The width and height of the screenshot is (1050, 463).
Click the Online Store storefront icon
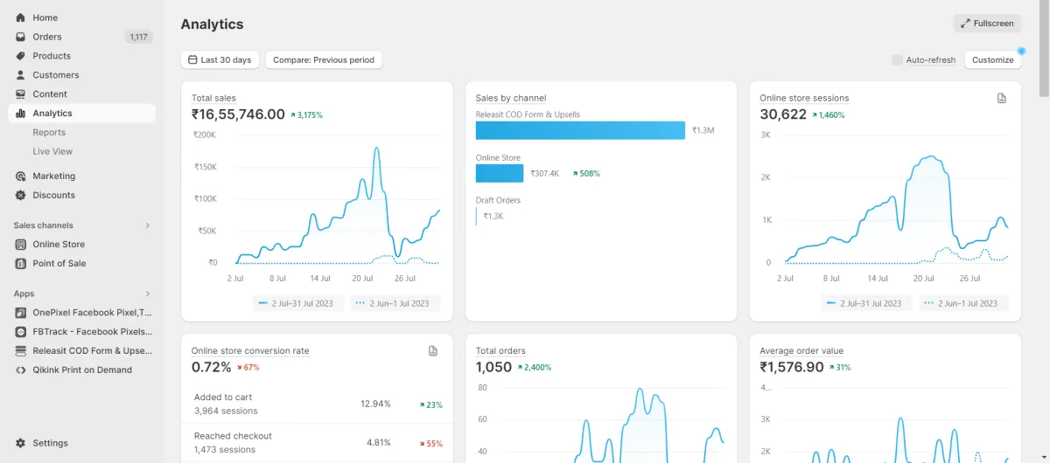tap(21, 245)
